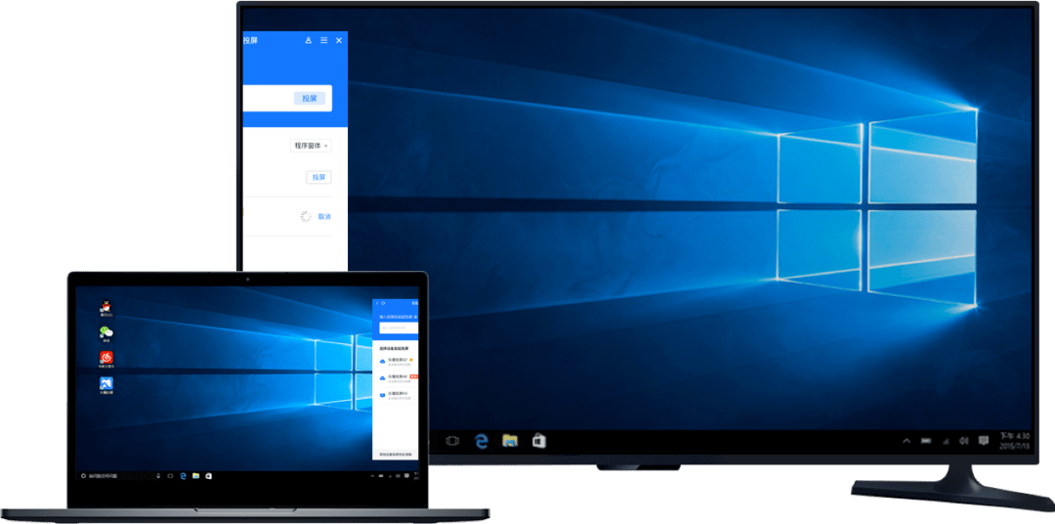Click the volume icon in the TV tray

pyautogui.click(x=963, y=441)
